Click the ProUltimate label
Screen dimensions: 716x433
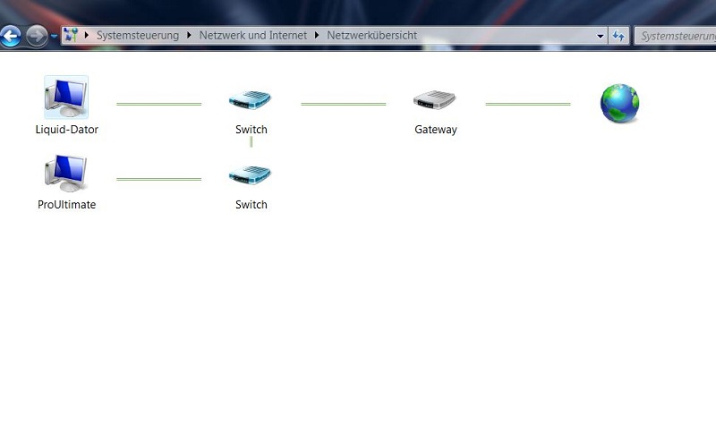[x=66, y=204]
